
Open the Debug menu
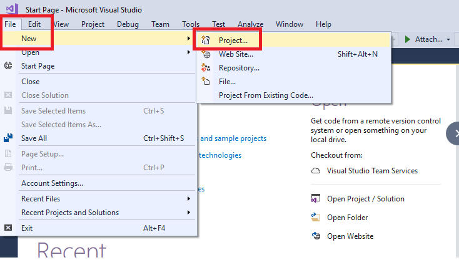point(128,24)
